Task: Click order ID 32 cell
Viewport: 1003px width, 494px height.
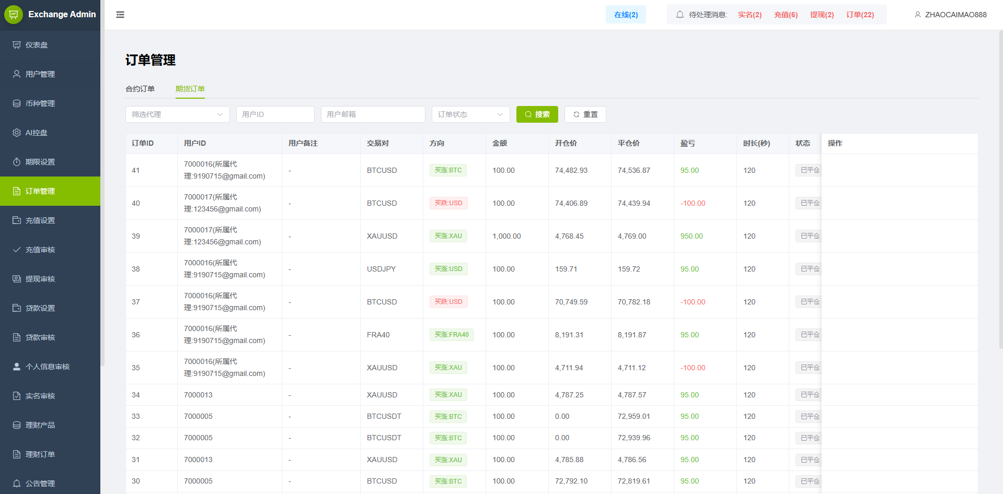Action: click(x=136, y=438)
